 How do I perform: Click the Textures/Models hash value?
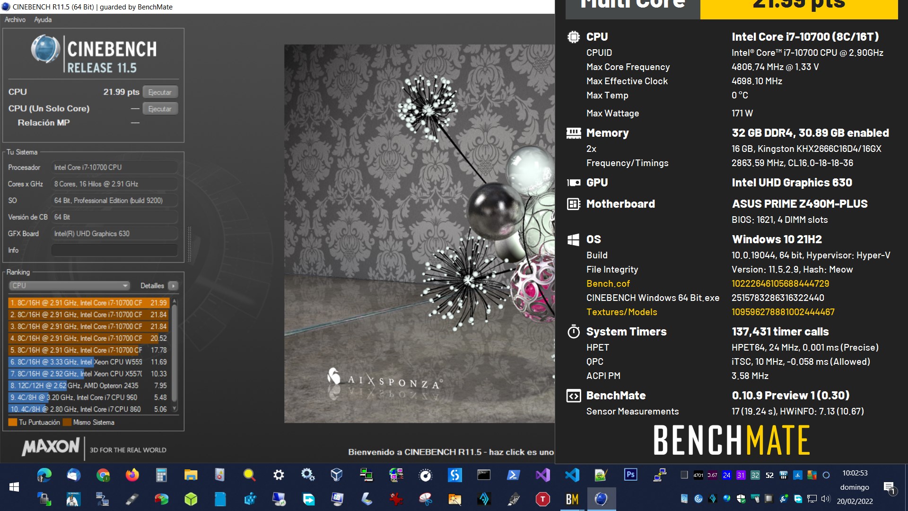pos(783,312)
